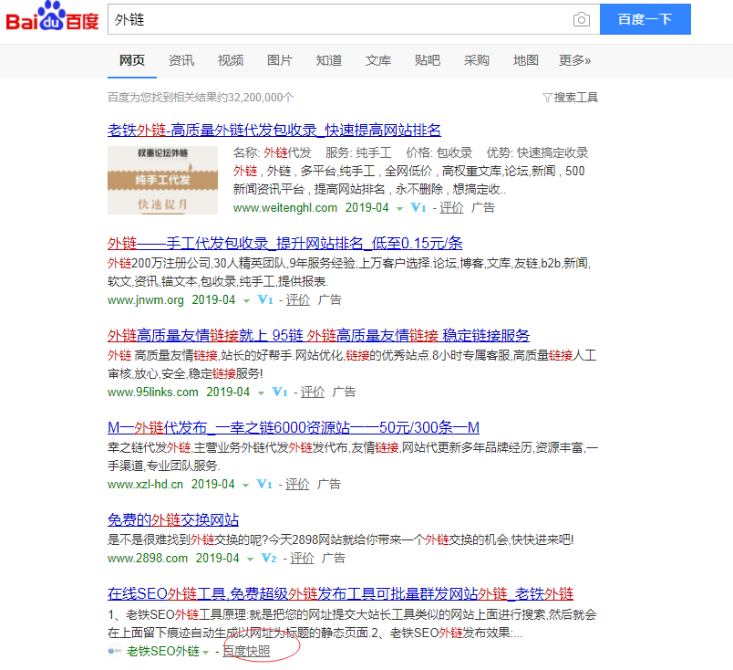
Task: Open the 搜索工具 filter icon
Action: (547, 98)
